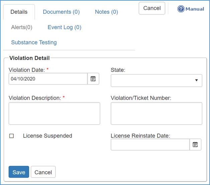Select the Alerts(0) tab
This screenshot has height=185, width=210.
tap(22, 27)
